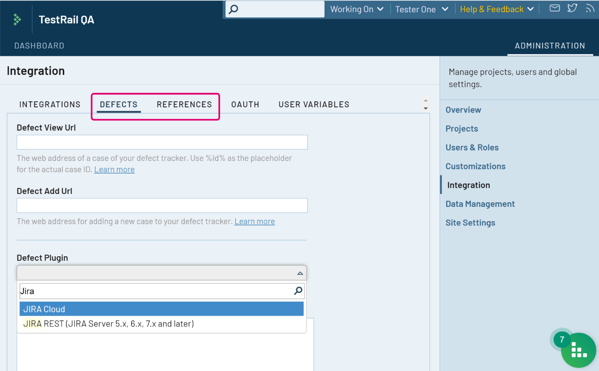Switch to the REFERENCES tab
Screen dimensions: 599x371
coord(184,104)
